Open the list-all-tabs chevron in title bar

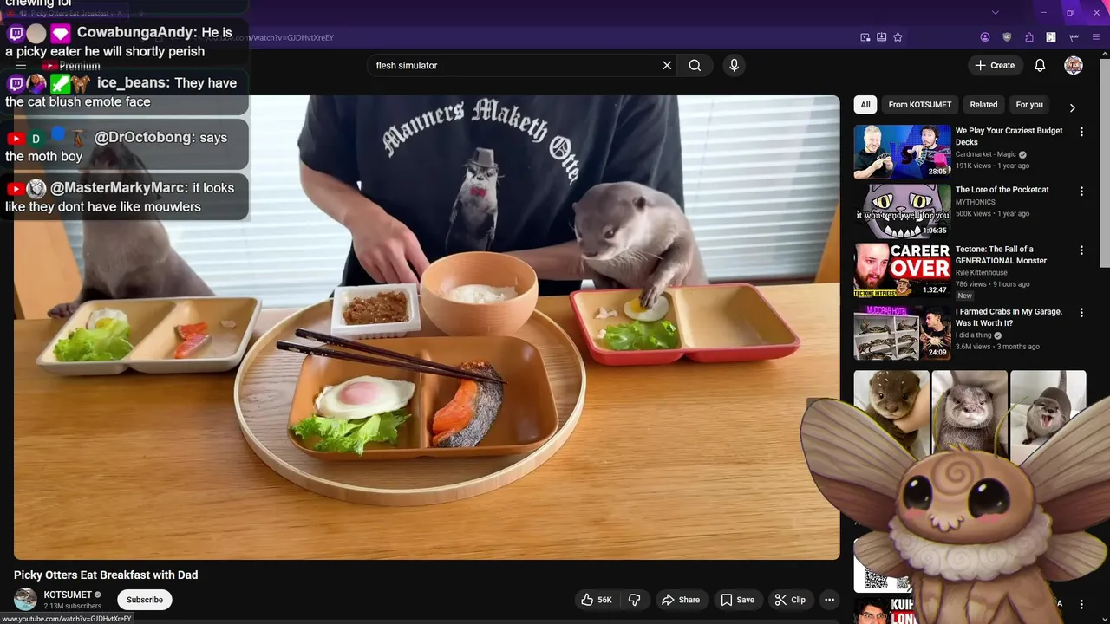click(x=996, y=12)
